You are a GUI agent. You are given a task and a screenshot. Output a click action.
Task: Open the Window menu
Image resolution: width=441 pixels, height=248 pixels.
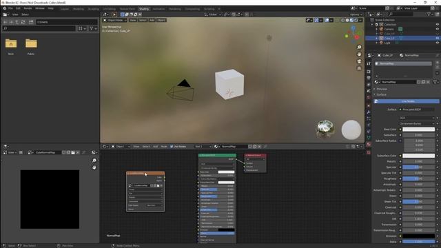[40, 8]
